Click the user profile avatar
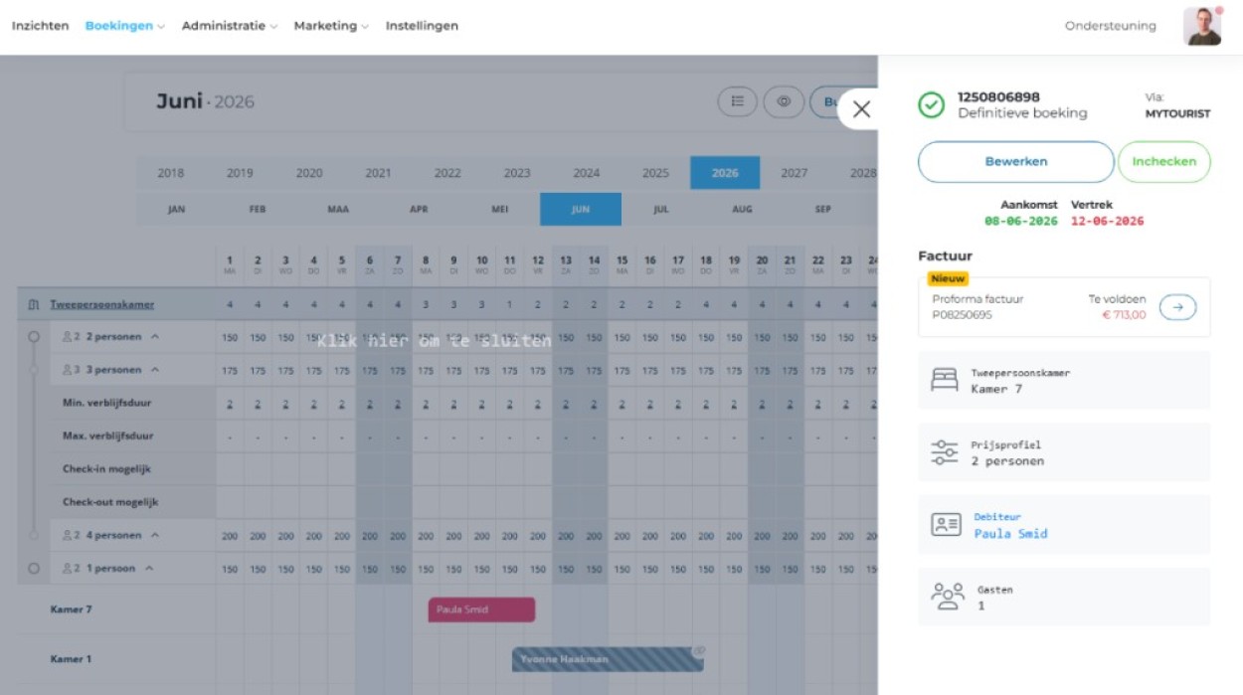 coord(1201,27)
